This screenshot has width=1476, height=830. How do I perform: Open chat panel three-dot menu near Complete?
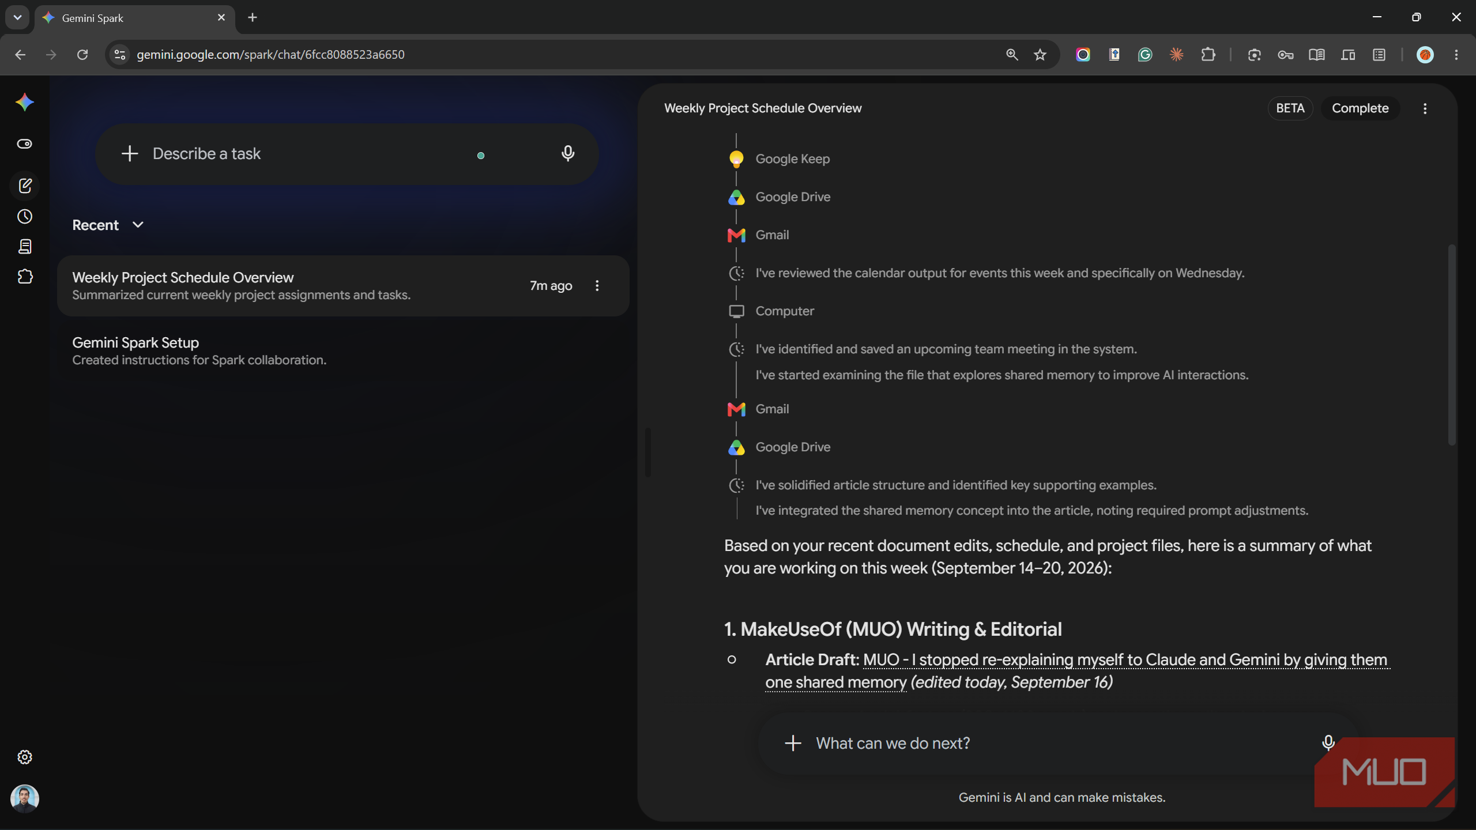[1425, 108]
